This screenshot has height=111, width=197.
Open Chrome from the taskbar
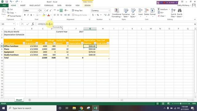(x=81, y=108)
